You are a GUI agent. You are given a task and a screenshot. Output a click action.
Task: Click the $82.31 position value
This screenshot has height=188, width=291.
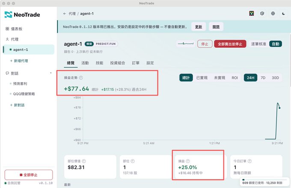click(76, 167)
